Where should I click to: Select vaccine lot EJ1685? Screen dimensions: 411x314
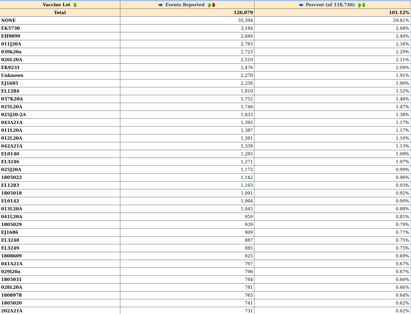pos(10,83)
